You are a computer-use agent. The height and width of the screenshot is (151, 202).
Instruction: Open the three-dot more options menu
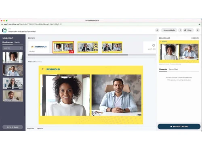point(180,30)
